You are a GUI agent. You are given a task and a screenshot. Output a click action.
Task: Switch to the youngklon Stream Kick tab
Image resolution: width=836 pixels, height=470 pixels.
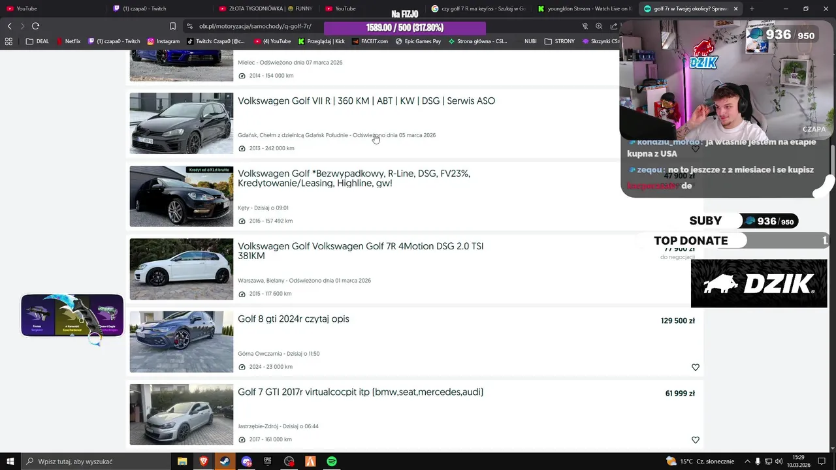(x=585, y=8)
